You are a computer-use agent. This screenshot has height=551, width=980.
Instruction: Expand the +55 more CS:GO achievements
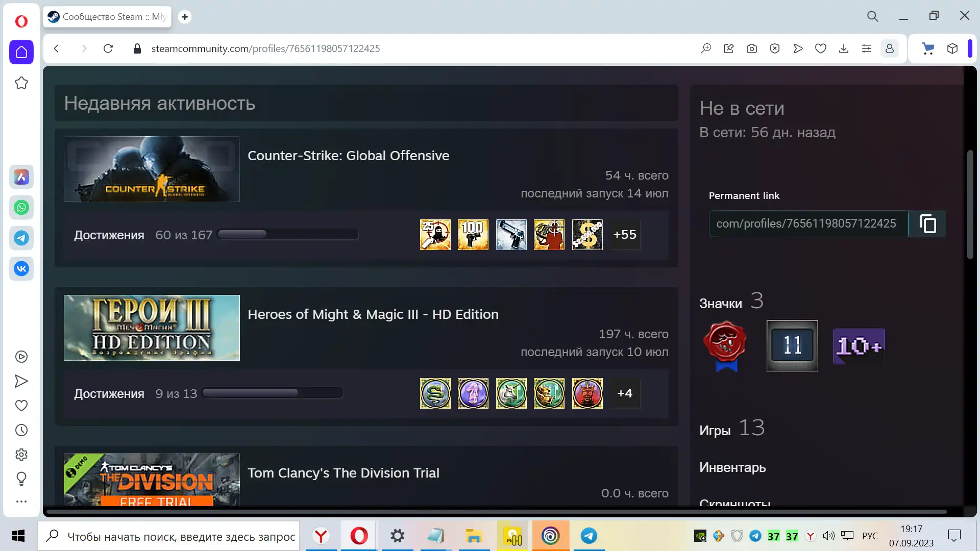pyautogui.click(x=625, y=235)
